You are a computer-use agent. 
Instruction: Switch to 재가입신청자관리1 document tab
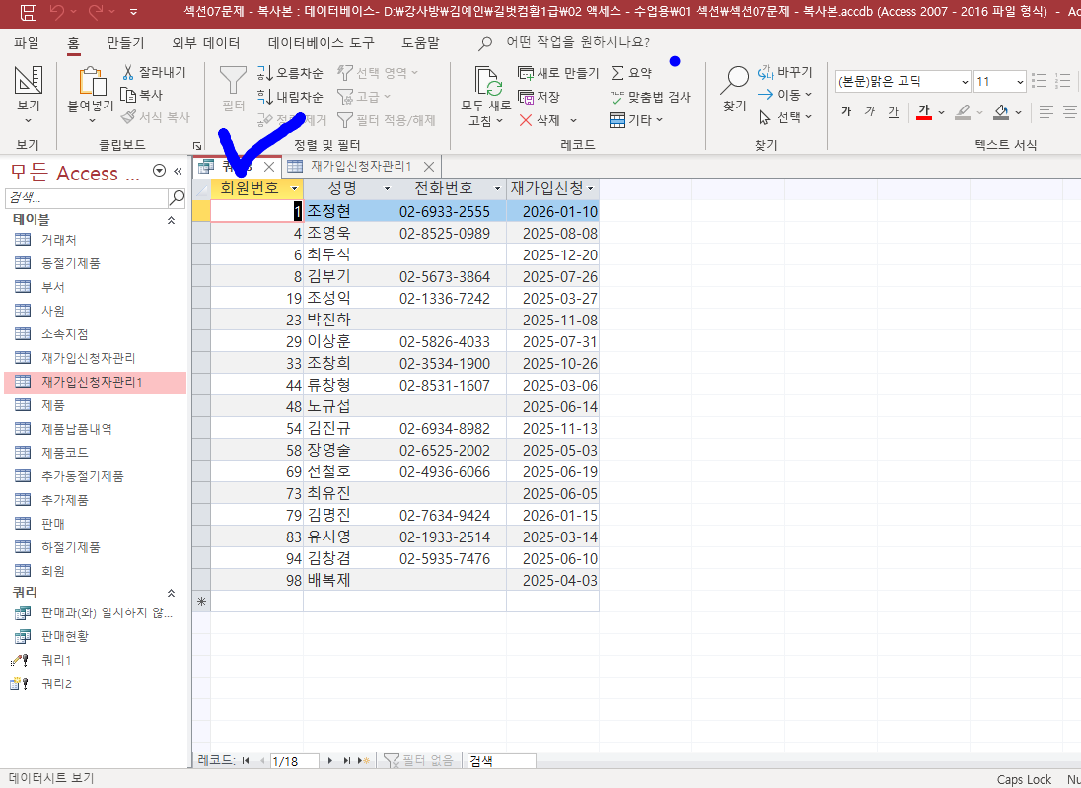tap(360, 166)
